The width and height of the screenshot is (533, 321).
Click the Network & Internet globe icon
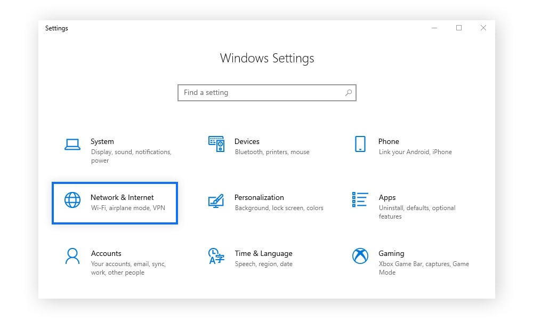[x=72, y=200]
